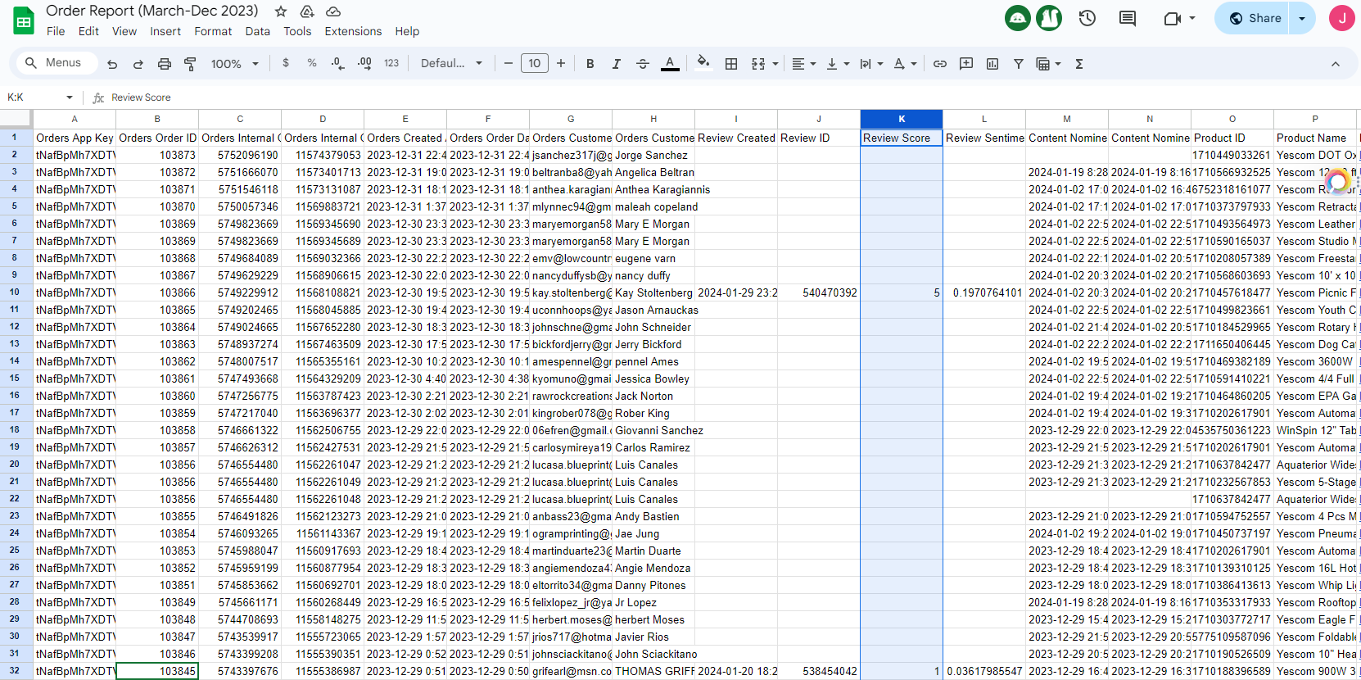Open filter views dropdown
Image resolution: width=1361 pixels, height=680 pixels.
[1048, 63]
